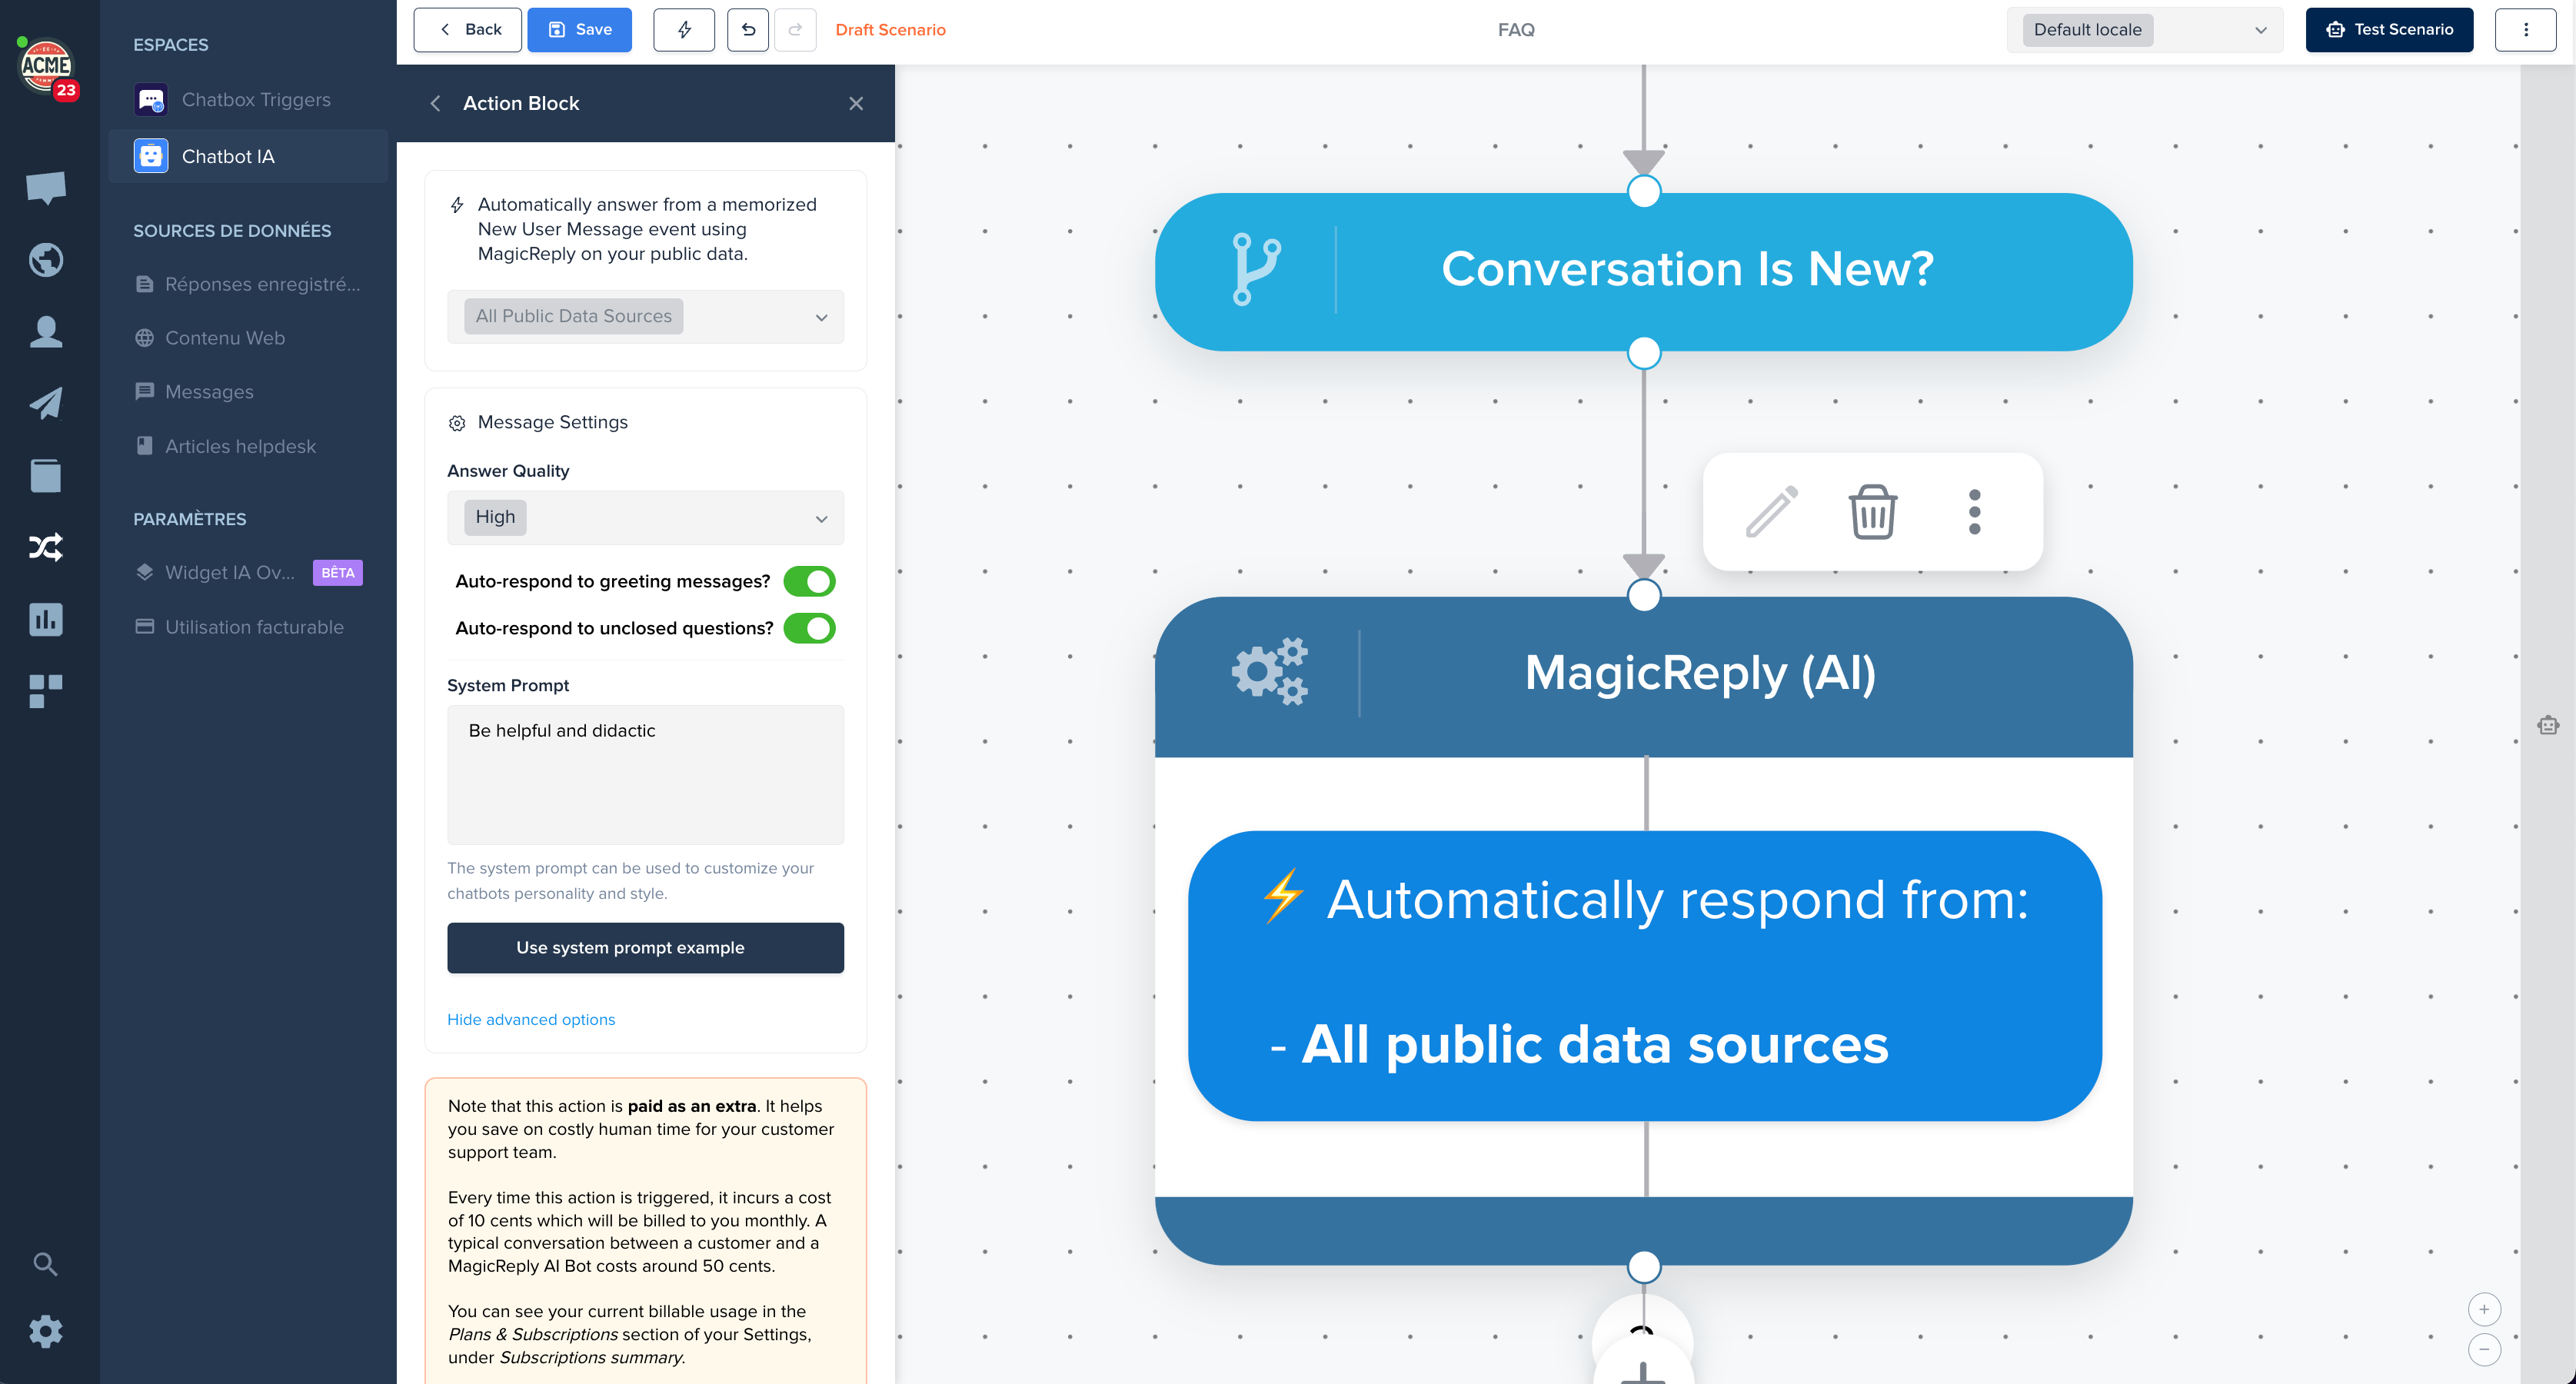Click the Automatically respond from action card
Viewport: 2576px width, 1384px height.
click(x=1645, y=975)
